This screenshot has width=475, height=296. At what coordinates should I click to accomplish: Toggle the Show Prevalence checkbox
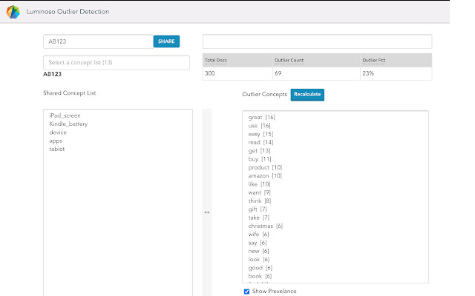246,291
